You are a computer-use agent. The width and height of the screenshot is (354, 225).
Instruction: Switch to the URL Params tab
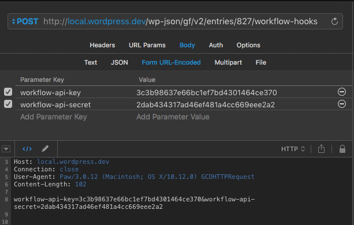pos(147,45)
